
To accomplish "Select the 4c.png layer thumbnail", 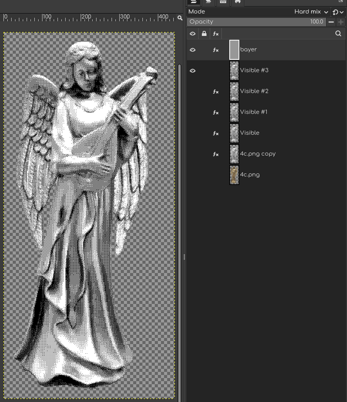I will (234, 175).
